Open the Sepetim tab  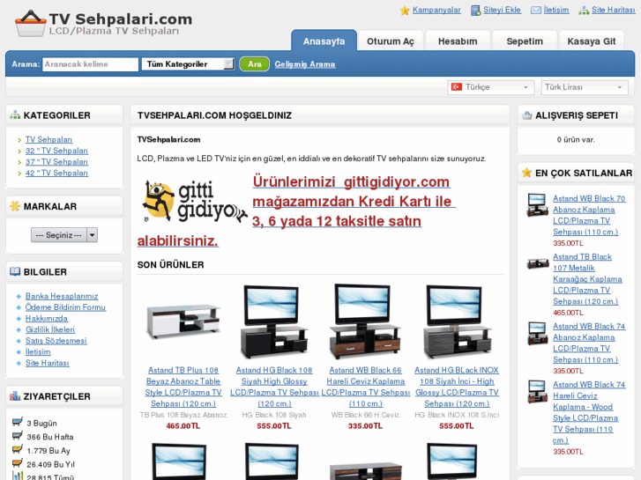(x=525, y=41)
